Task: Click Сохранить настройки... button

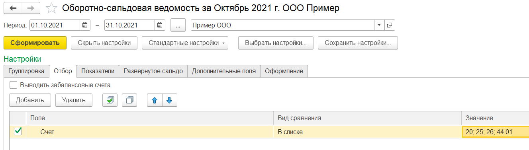Action: [358, 43]
